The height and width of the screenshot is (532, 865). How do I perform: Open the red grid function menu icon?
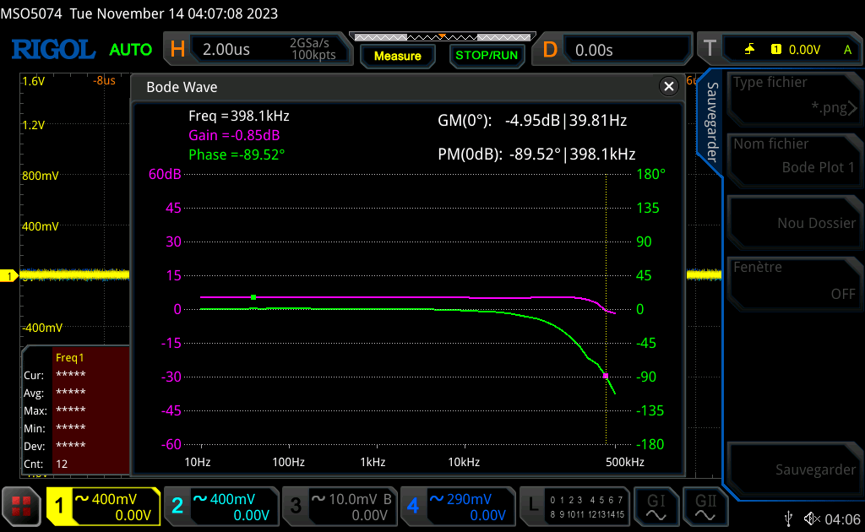click(21, 506)
